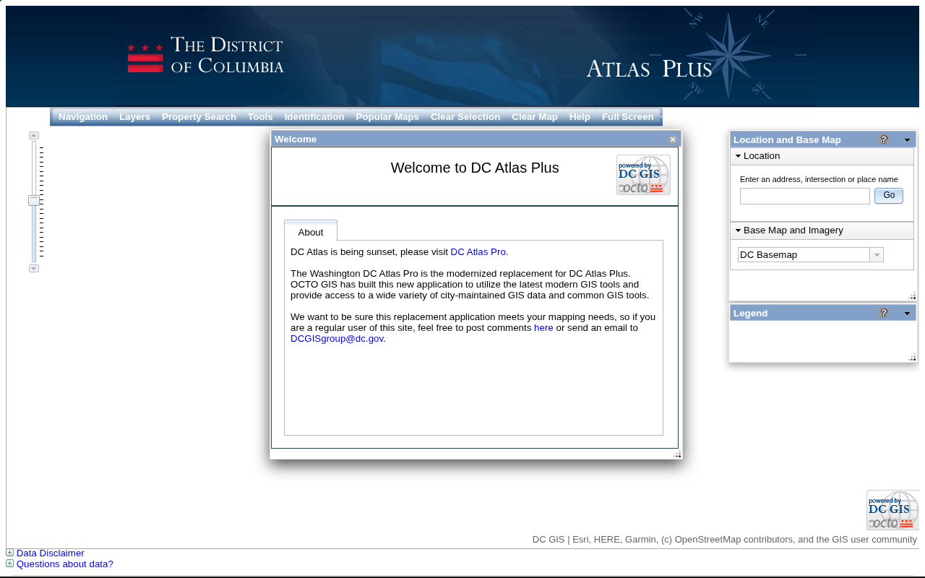Viewport: 925px width, 578px height.
Task: Close the Welcome dialog
Action: pyautogui.click(x=673, y=139)
